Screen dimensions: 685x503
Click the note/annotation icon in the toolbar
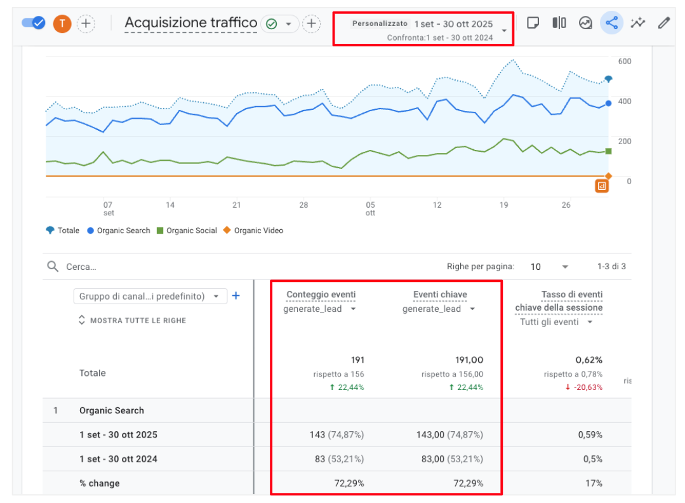pyautogui.click(x=533, y=23)
